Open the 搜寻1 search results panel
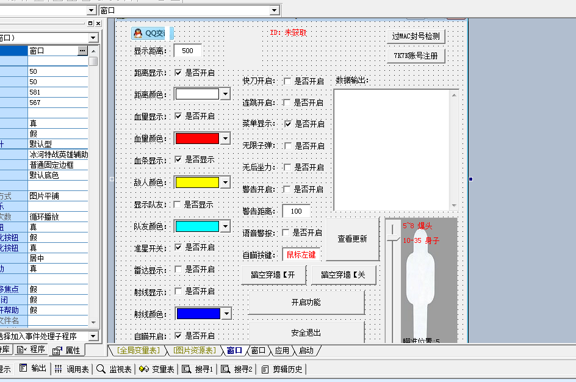This screenshot has width=576, height=382. (x=198, y=369)
